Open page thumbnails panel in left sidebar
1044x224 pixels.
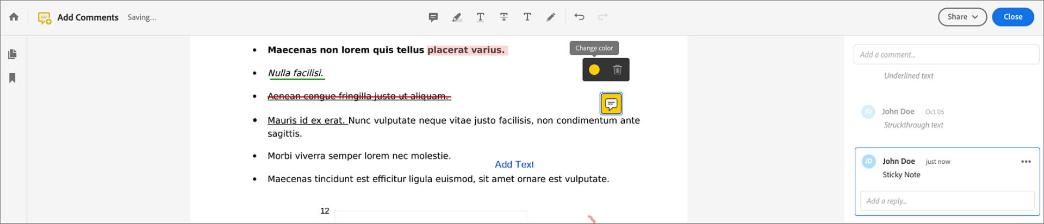(13, 54)
